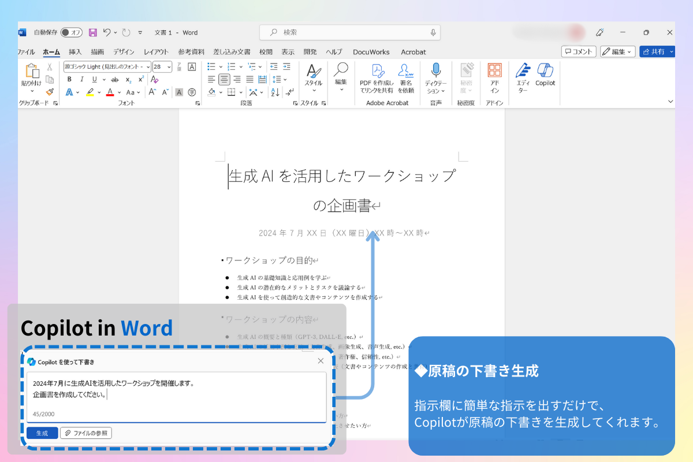Apply the yellow highlight color
The image size is (693, 462).
pos(90,92)
